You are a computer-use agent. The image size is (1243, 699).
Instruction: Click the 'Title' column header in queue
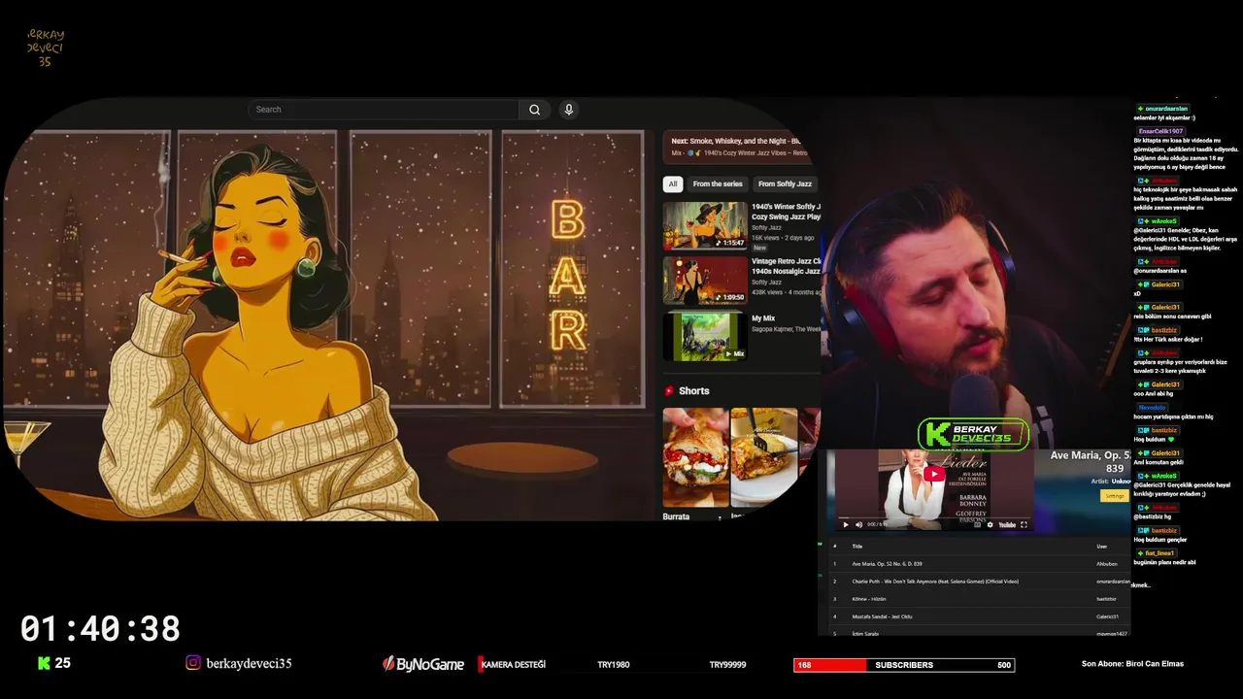[857, 547]
